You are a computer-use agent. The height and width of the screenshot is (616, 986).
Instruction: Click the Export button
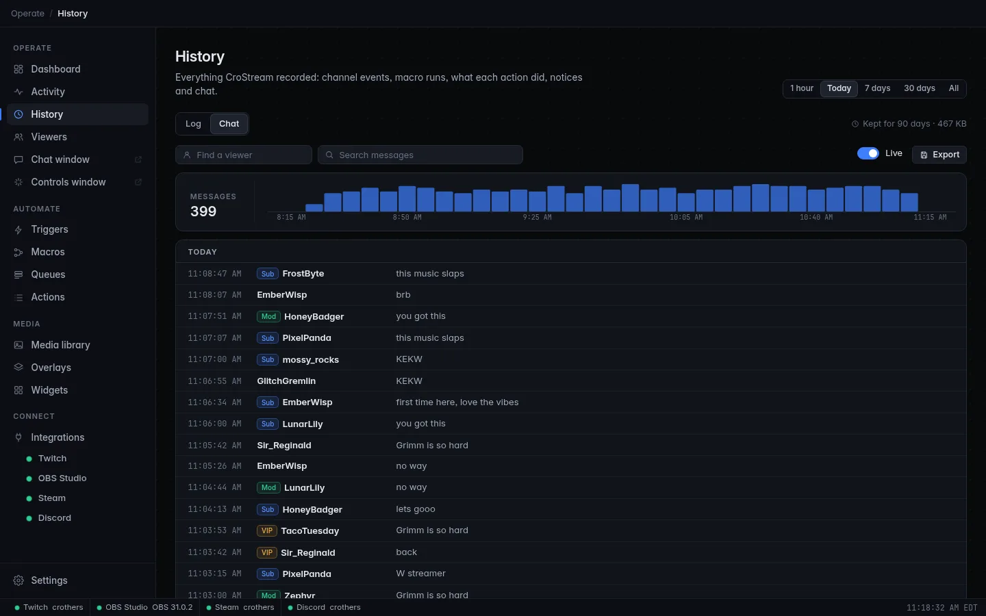(939, 155)
